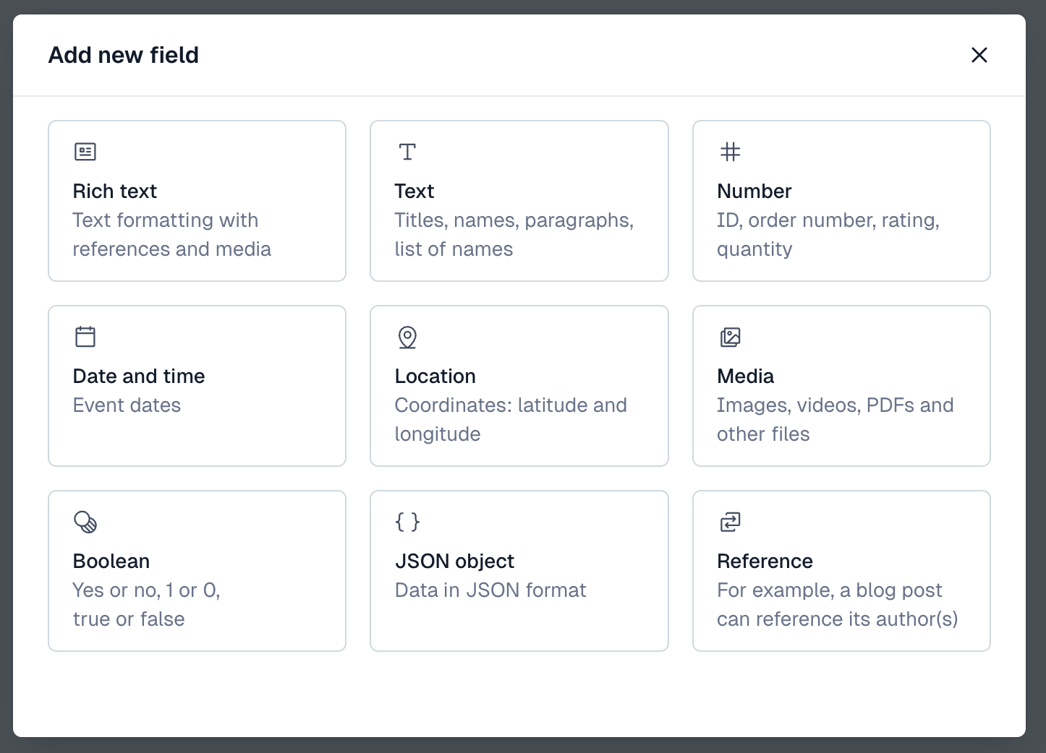Pick the Number field type label
The image size is (1046, 753).
[x=754, y=191]
